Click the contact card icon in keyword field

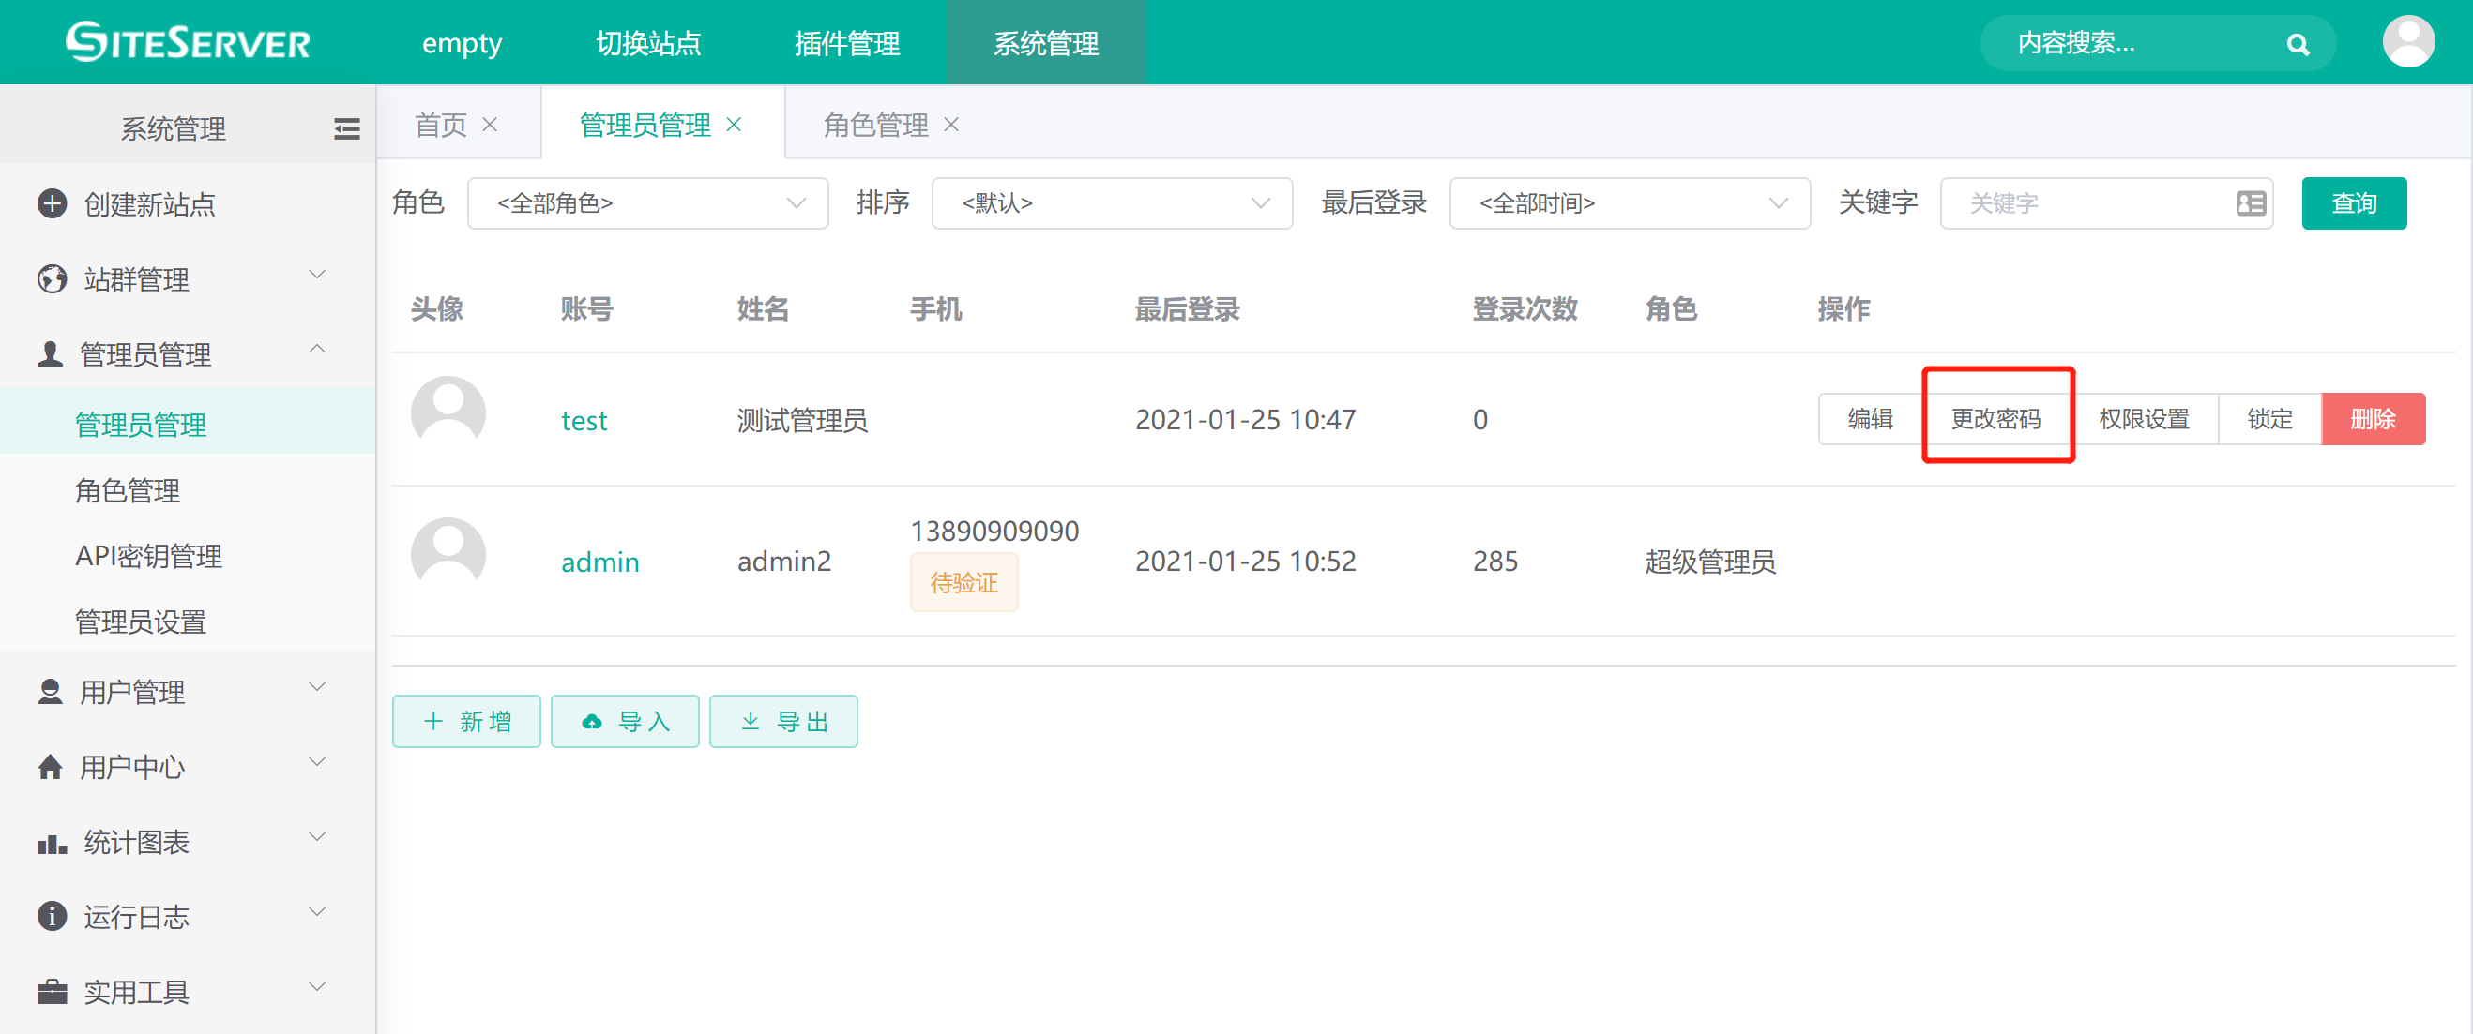[x=2252, y=202]
